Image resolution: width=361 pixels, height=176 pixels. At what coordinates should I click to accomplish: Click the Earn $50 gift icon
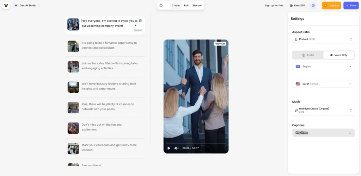291,6
